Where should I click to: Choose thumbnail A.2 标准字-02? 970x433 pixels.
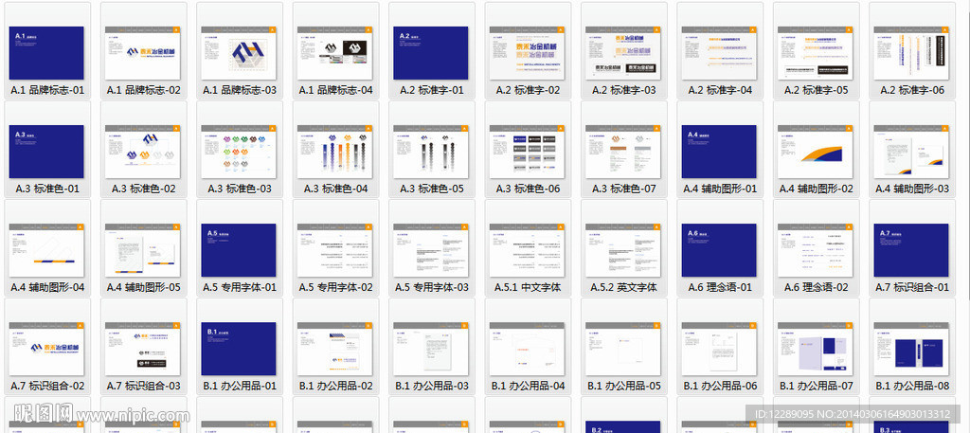527,53
